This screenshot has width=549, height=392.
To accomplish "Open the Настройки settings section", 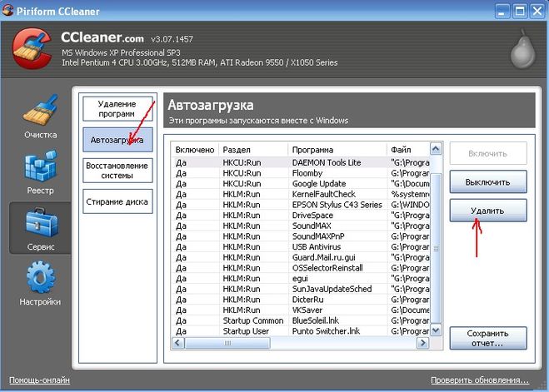I will (x=39, y=285).
